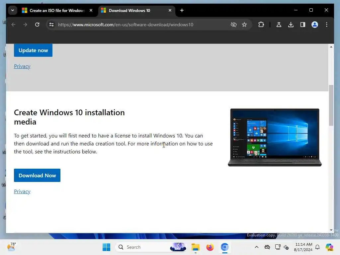This screenshot has width=340, height=255.
Task: Toggle the browser side panel
Action: [303, 25]
